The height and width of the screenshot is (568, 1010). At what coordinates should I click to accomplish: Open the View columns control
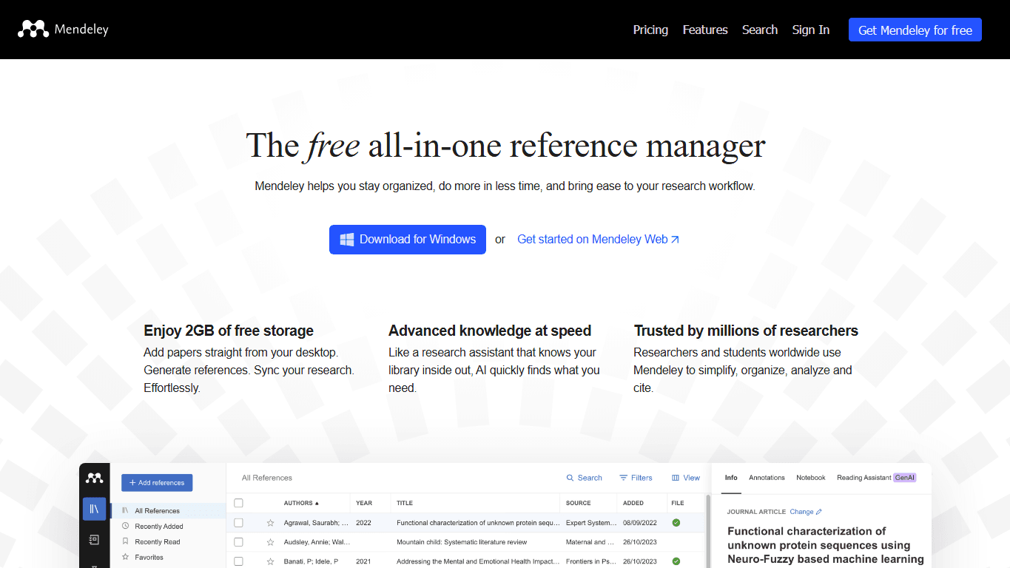click(685, 478)
